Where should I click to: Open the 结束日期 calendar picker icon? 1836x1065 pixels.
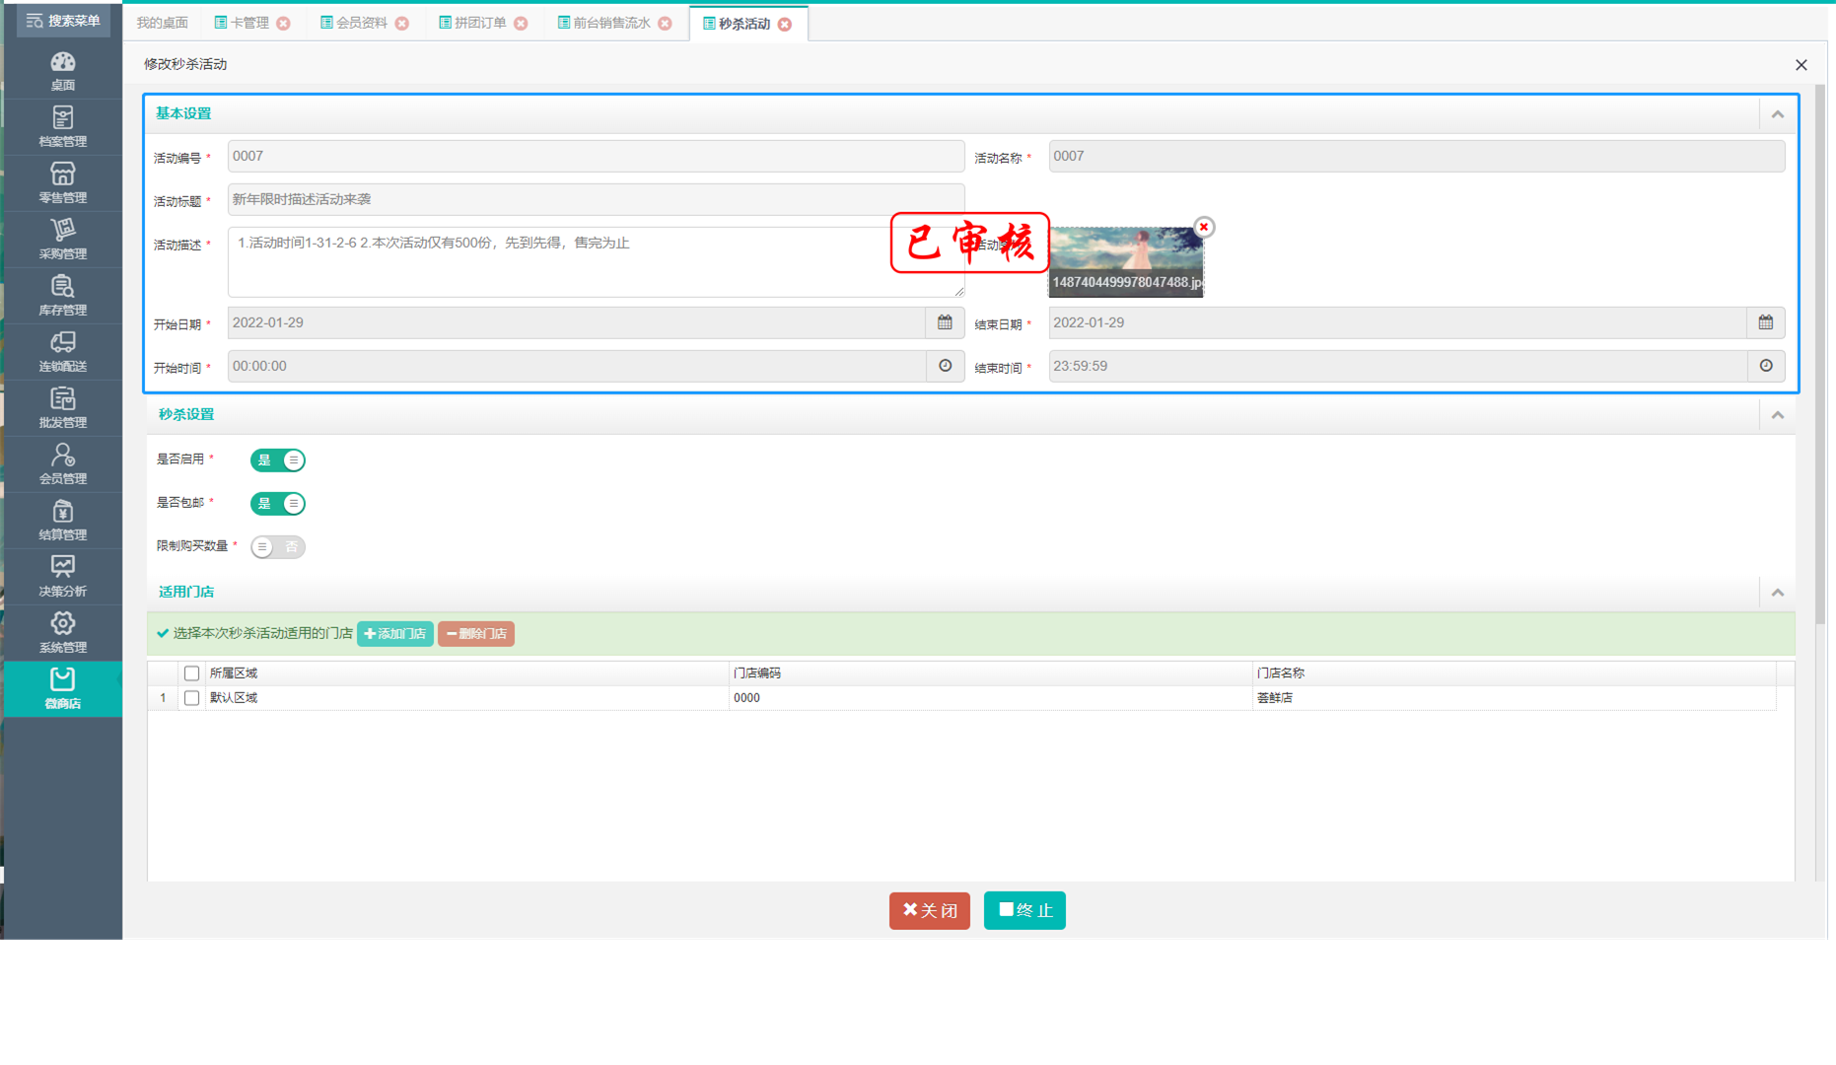[1765, 322]
